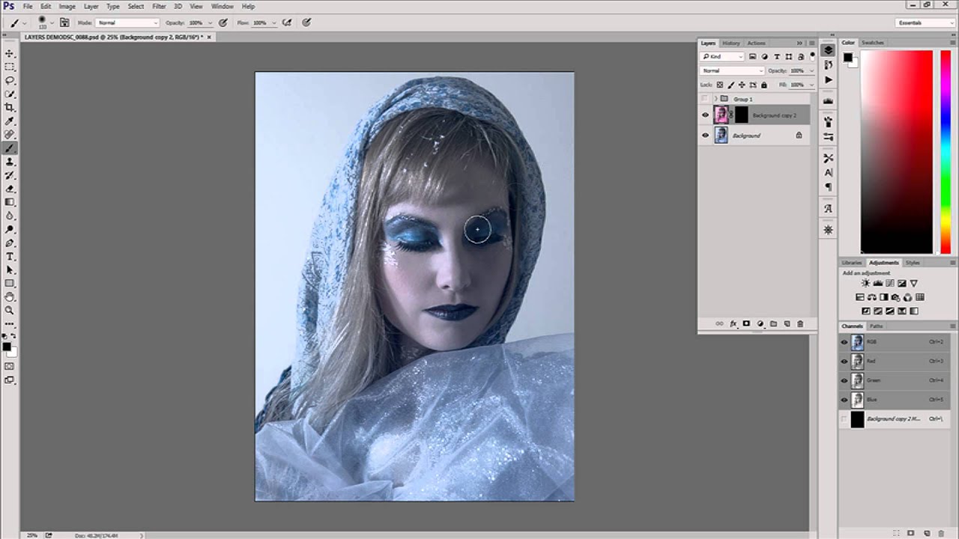Open the Filter menu
The width and height of the screenshot is (959, 539).
[x=159, y=6]
